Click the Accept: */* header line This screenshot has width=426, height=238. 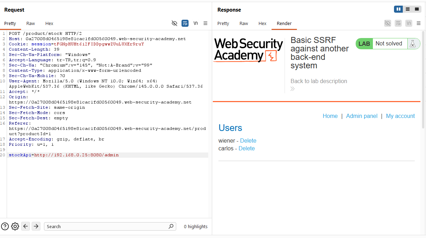pyautogui.click(x=24, y=92)
